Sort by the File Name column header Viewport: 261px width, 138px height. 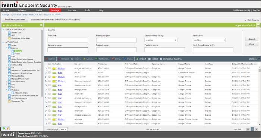(x=78, y=64)
